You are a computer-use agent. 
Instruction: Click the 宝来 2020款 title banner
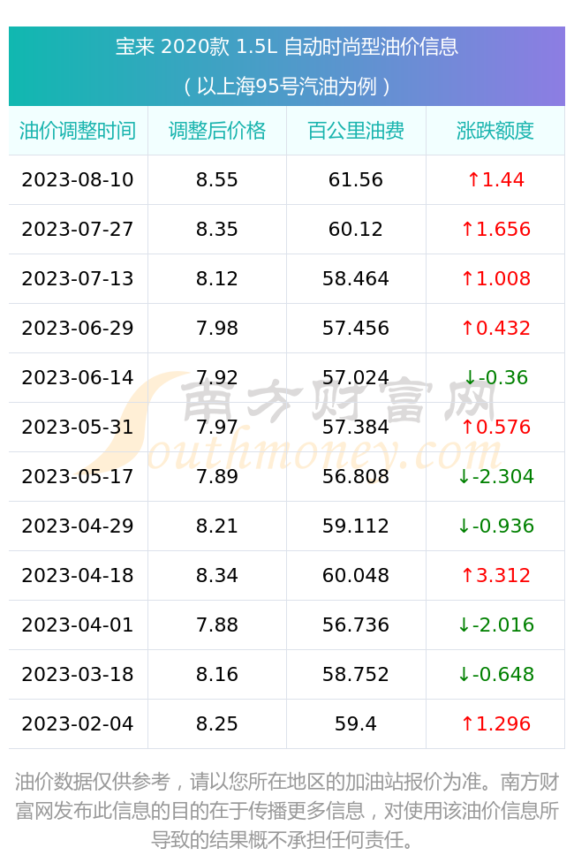coord(287,66)
